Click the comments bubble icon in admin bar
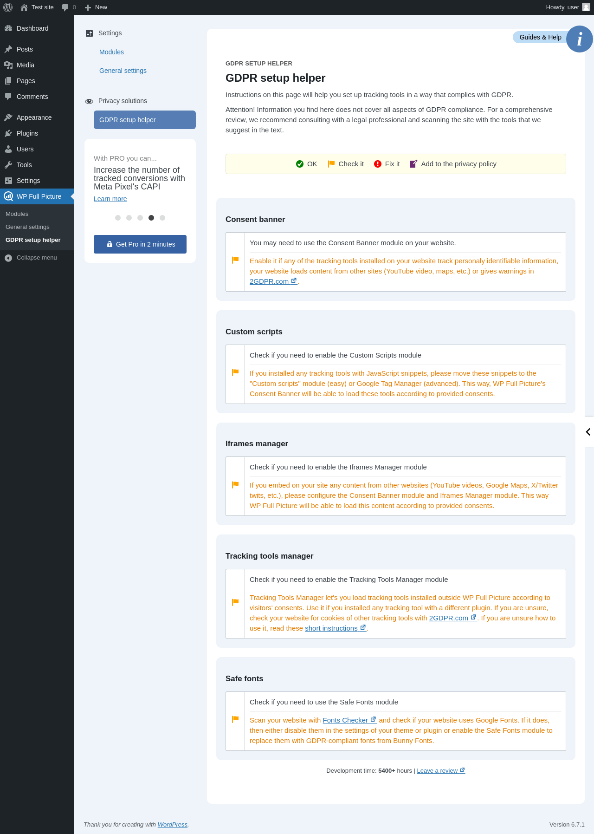Screen dimensions: 594x834 (x=65, y=7)
